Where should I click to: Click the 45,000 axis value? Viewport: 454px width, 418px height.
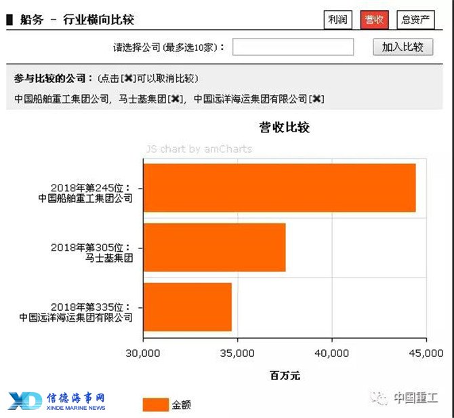point(426,353)
